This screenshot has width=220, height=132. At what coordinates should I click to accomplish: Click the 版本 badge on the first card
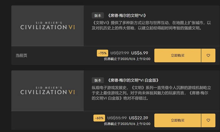[x=98, y=15]
